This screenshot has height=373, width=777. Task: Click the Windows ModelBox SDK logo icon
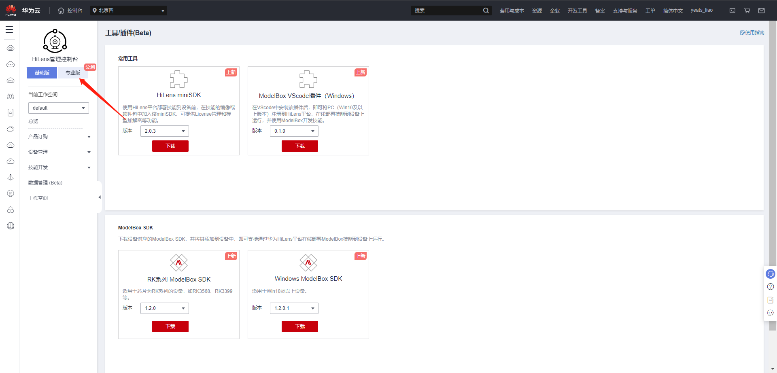point(308,263)
